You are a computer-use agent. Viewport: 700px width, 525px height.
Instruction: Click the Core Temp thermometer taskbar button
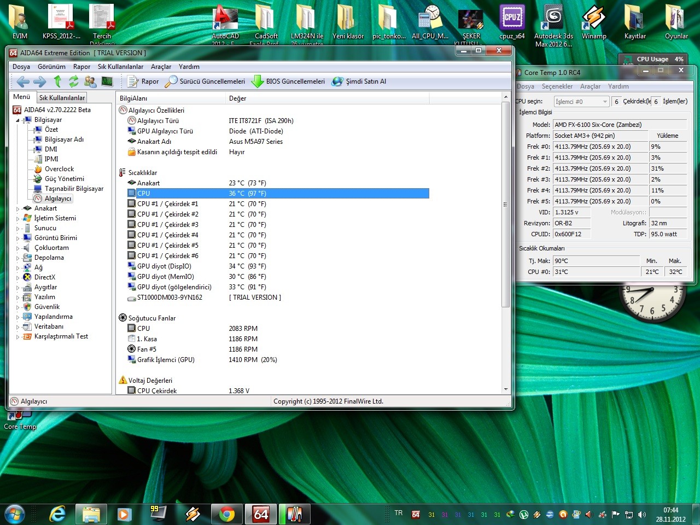(x=295, y=514)
